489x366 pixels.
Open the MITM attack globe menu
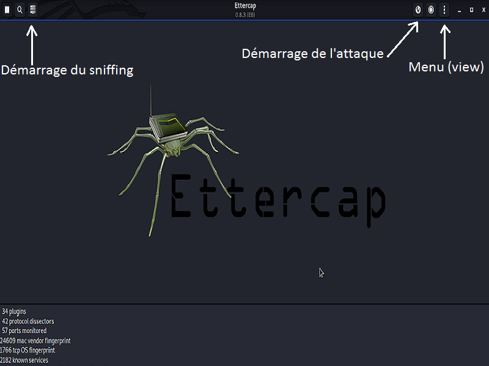point(418,10)
